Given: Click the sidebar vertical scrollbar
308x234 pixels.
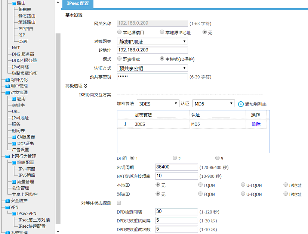Looking at the screenshot, I should tap(58, 112).
